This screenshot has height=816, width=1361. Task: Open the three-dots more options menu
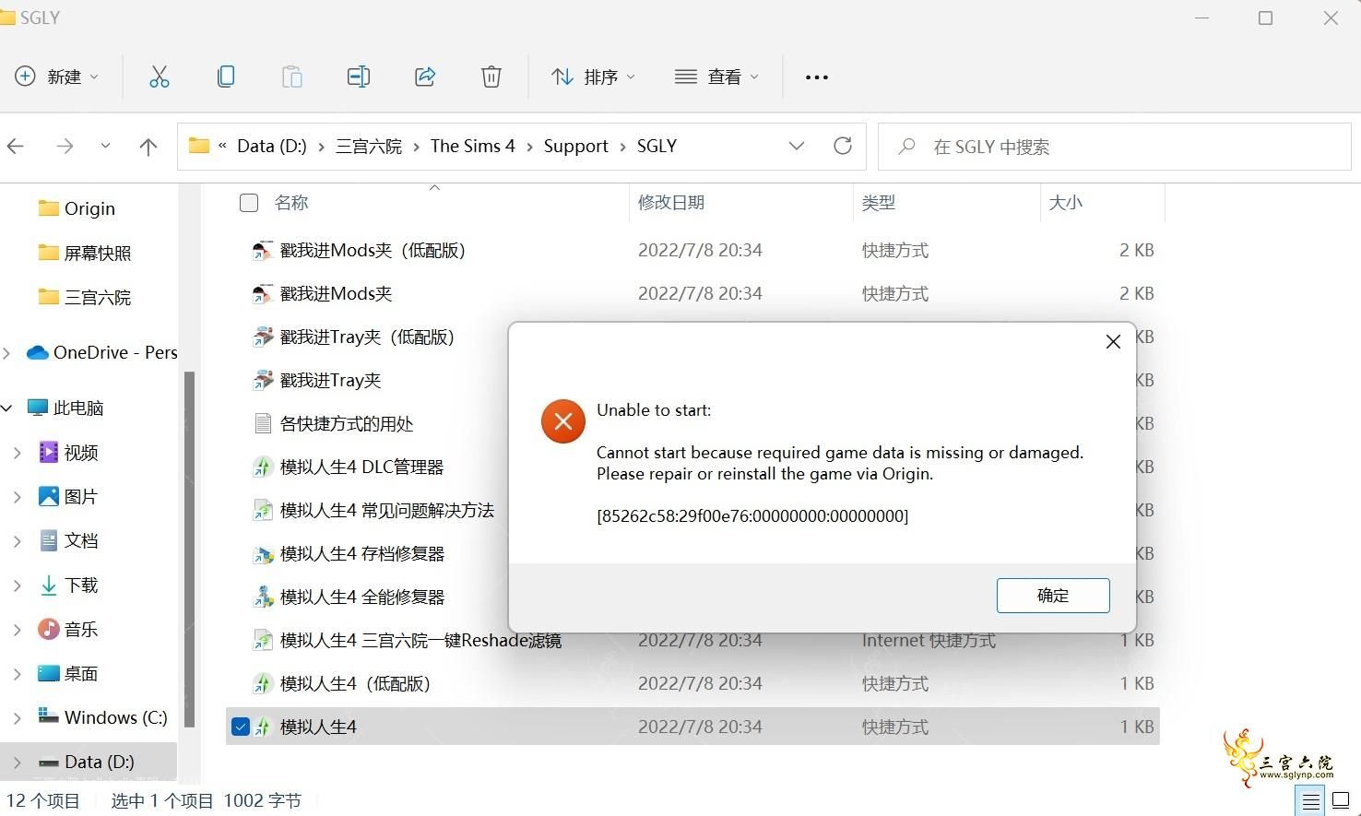[817, 77]
